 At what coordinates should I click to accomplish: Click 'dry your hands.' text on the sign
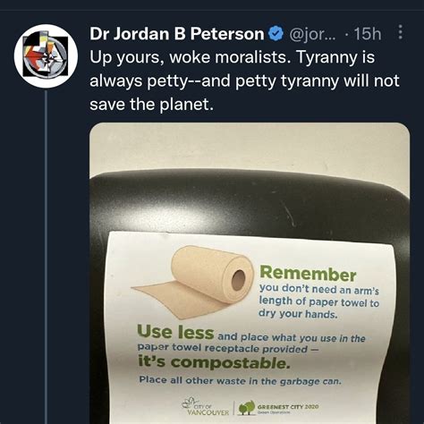point(298,314)
